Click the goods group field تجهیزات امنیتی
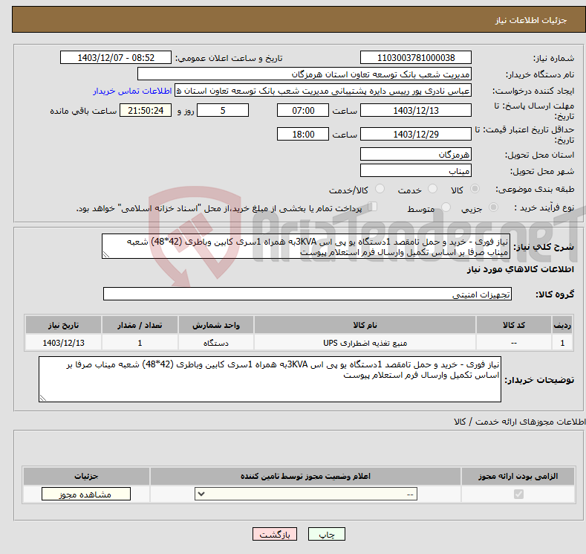This screenshot has height=554, width=586. [x=307, y=294]
